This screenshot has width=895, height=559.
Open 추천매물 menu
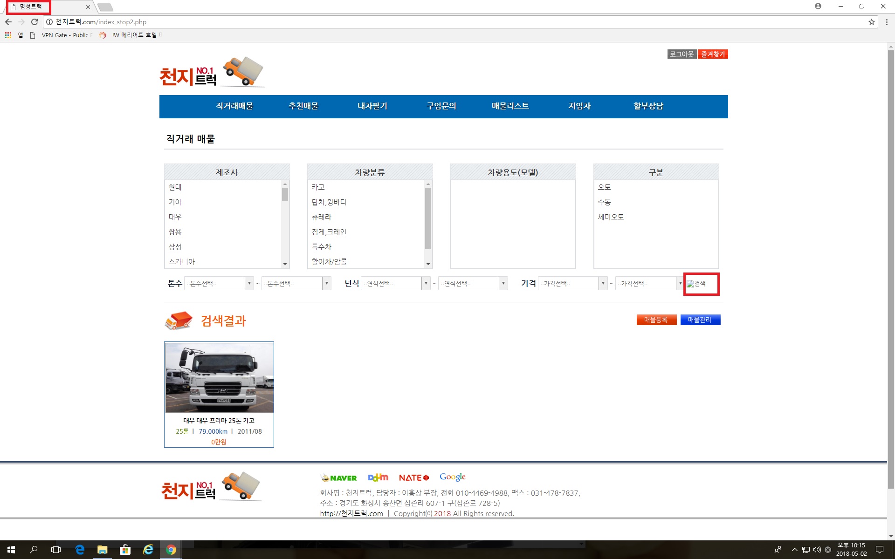click(303, 106)
